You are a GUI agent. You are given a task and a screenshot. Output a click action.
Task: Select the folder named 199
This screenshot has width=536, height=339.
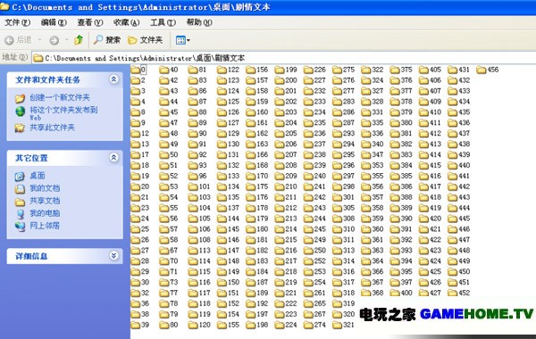(x=286, y=70)
